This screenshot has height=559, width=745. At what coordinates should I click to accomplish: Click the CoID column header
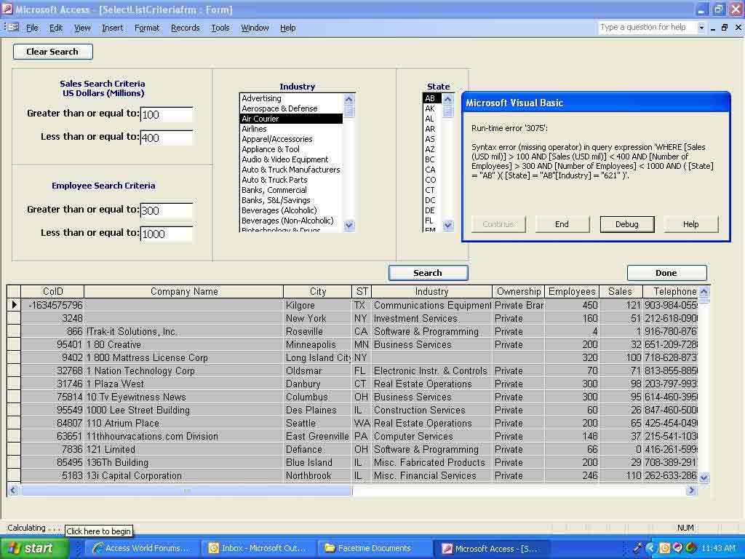tap(52, 291)
